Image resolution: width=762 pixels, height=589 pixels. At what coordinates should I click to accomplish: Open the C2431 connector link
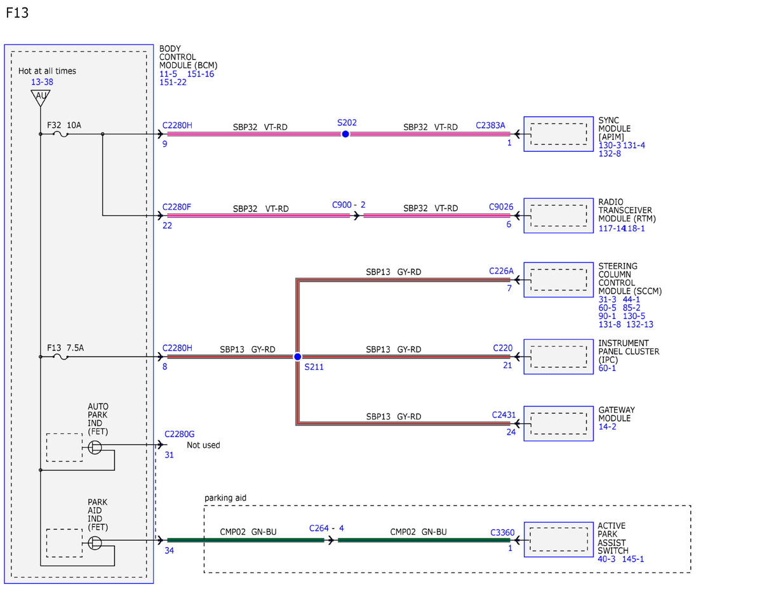[504, 414]
